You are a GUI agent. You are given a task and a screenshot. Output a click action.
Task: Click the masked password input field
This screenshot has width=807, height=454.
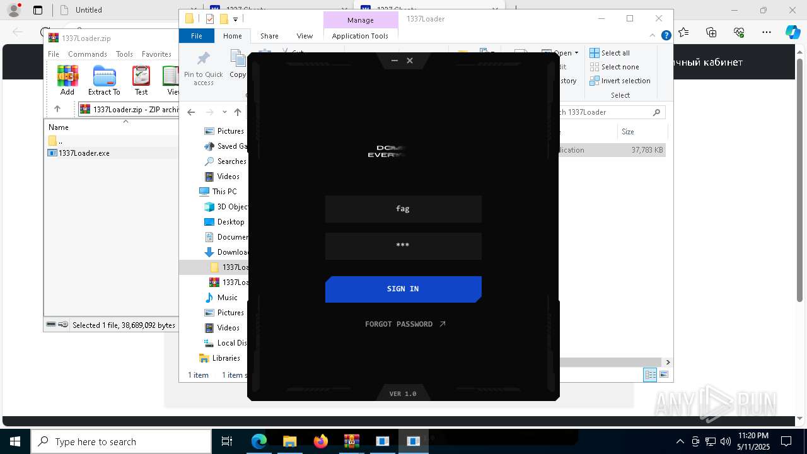[403, 246]
